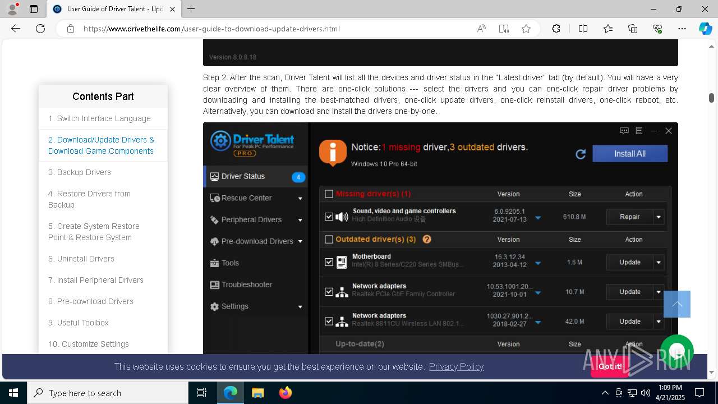Open Task View on taskbar

pyautogui.click(x=202, y=393)
